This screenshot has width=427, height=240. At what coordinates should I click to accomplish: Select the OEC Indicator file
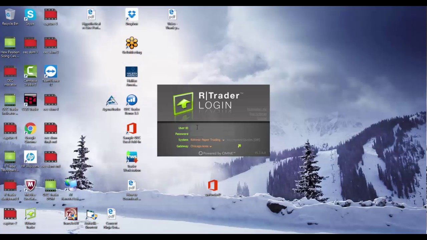pos(10,76)
